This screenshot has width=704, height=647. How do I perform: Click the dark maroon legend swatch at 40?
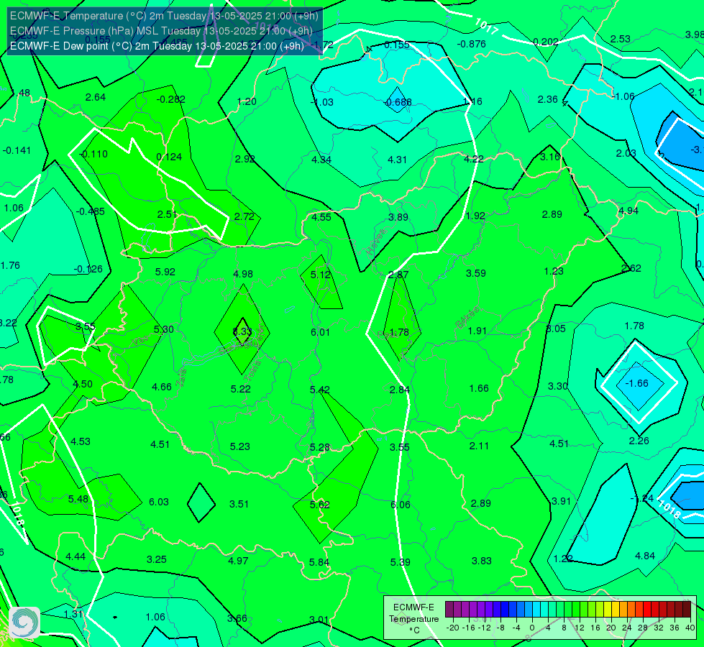coord(687,610)
